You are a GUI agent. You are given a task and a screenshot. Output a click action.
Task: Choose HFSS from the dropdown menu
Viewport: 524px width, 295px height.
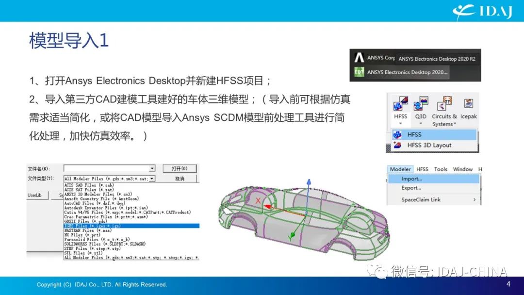click(434, 134)
